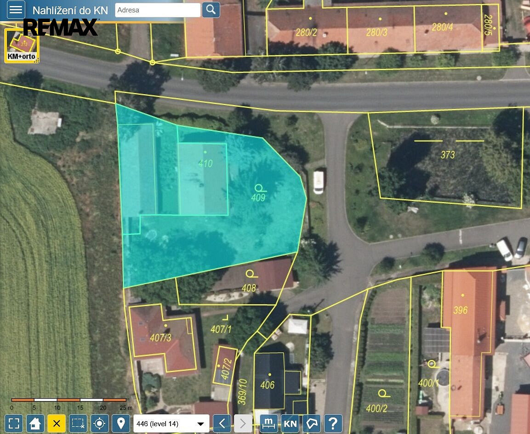The width and height of the screenshot is (530, 434).
Task: Click parcel label 410 in highlighted area
Action: coord(205,163)
